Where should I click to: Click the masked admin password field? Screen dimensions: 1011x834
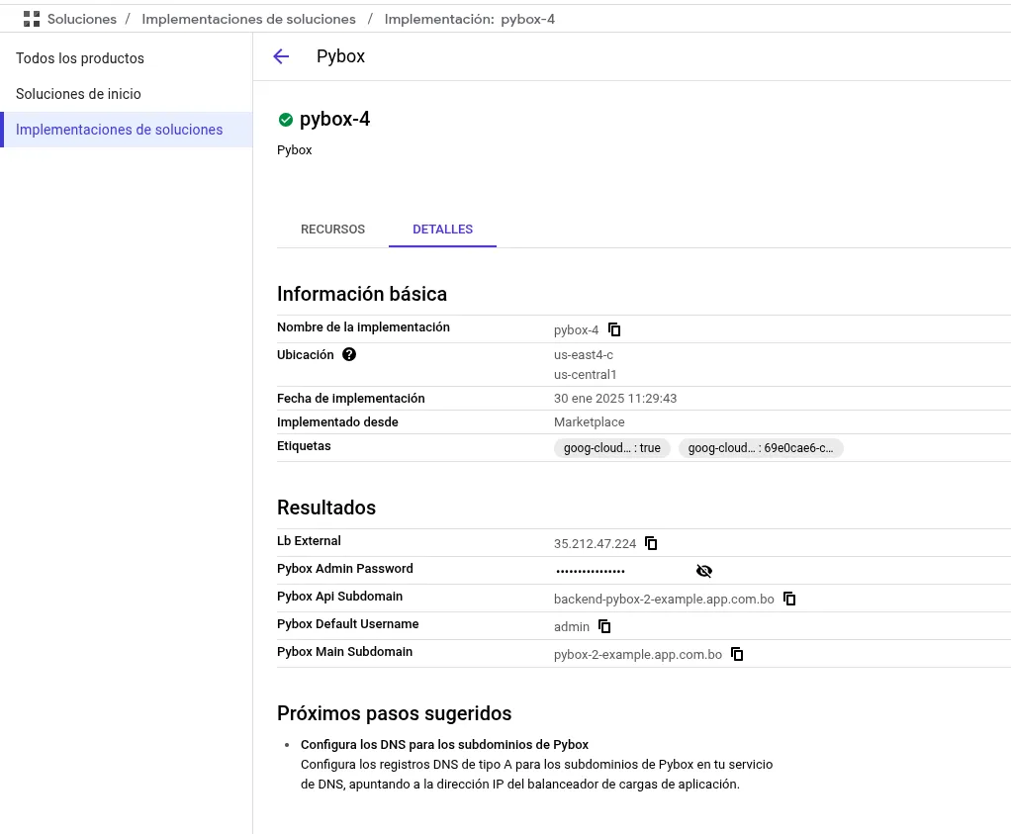[x=590, y=571]
